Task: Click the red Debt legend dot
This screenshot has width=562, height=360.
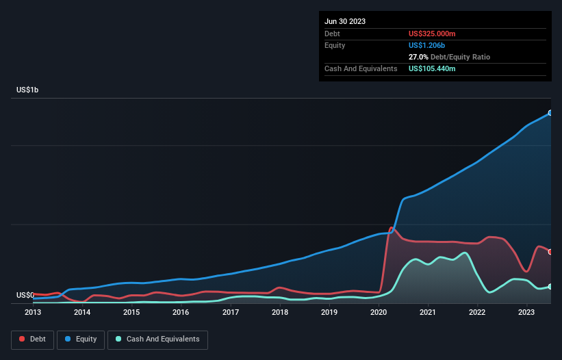Action: pos(22,339)
